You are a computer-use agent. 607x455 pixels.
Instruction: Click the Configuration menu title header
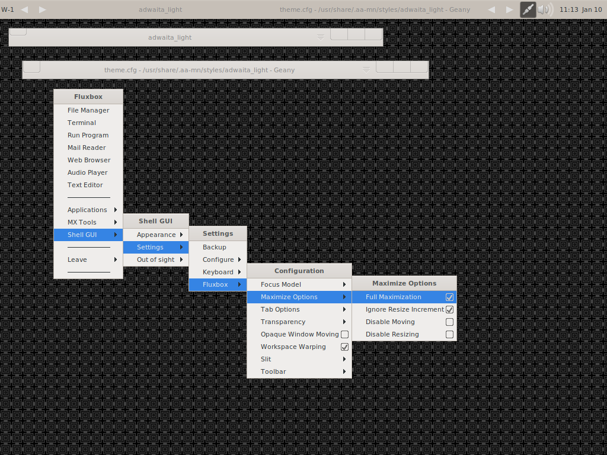pos(299,271)
